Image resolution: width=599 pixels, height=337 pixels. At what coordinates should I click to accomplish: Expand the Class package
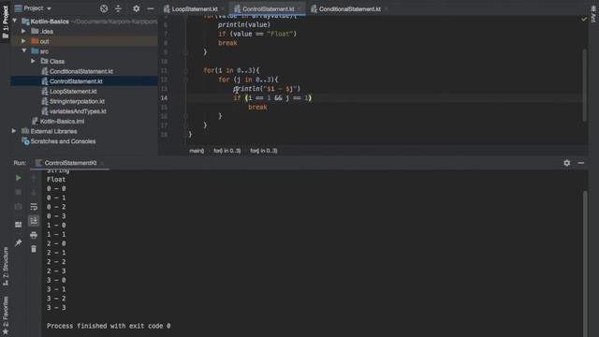(x=34, y=61)
